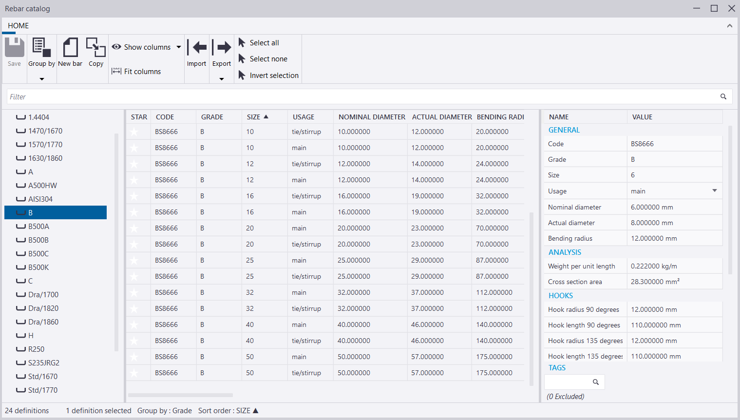The height and width of the screenshot is (420, 740).
Task: Click the Filter text input field
Action: click(361, 96)
